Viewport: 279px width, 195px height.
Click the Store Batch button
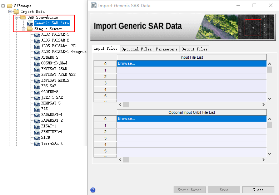click(189, 190)
